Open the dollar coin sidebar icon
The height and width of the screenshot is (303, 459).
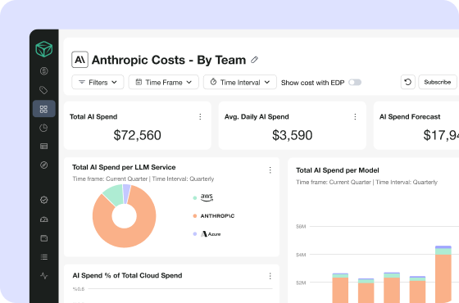point(44,70)
